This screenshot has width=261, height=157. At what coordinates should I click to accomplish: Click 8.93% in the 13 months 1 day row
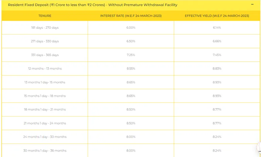217,82
